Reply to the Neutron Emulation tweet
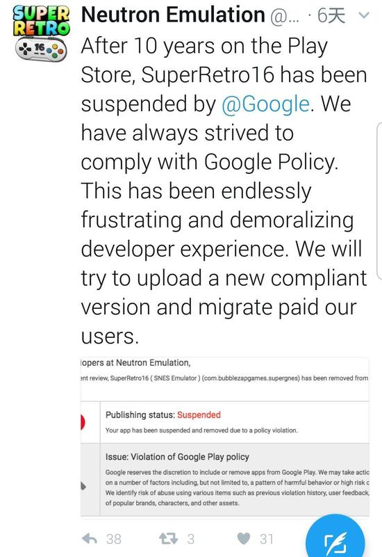 pyautogui.click(x=90, y=539)
